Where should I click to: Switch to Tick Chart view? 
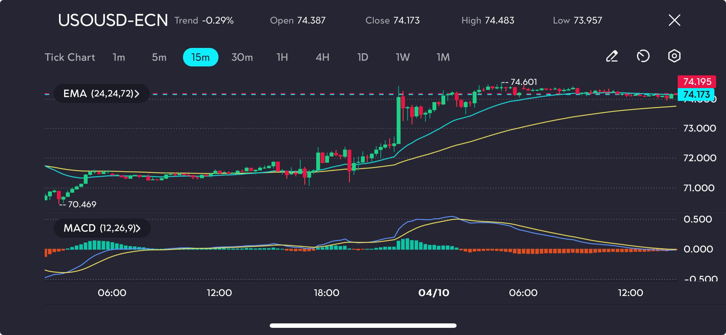(70, 57)
